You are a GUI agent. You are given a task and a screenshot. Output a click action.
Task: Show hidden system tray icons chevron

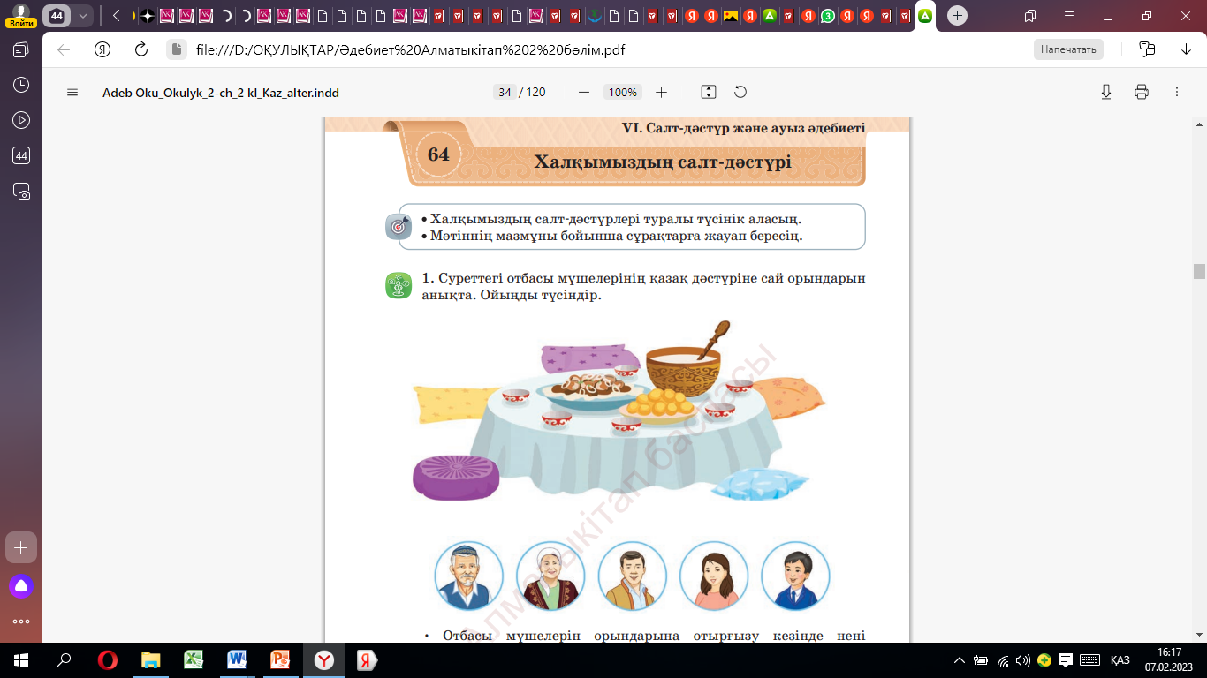(x=960, y=660)
